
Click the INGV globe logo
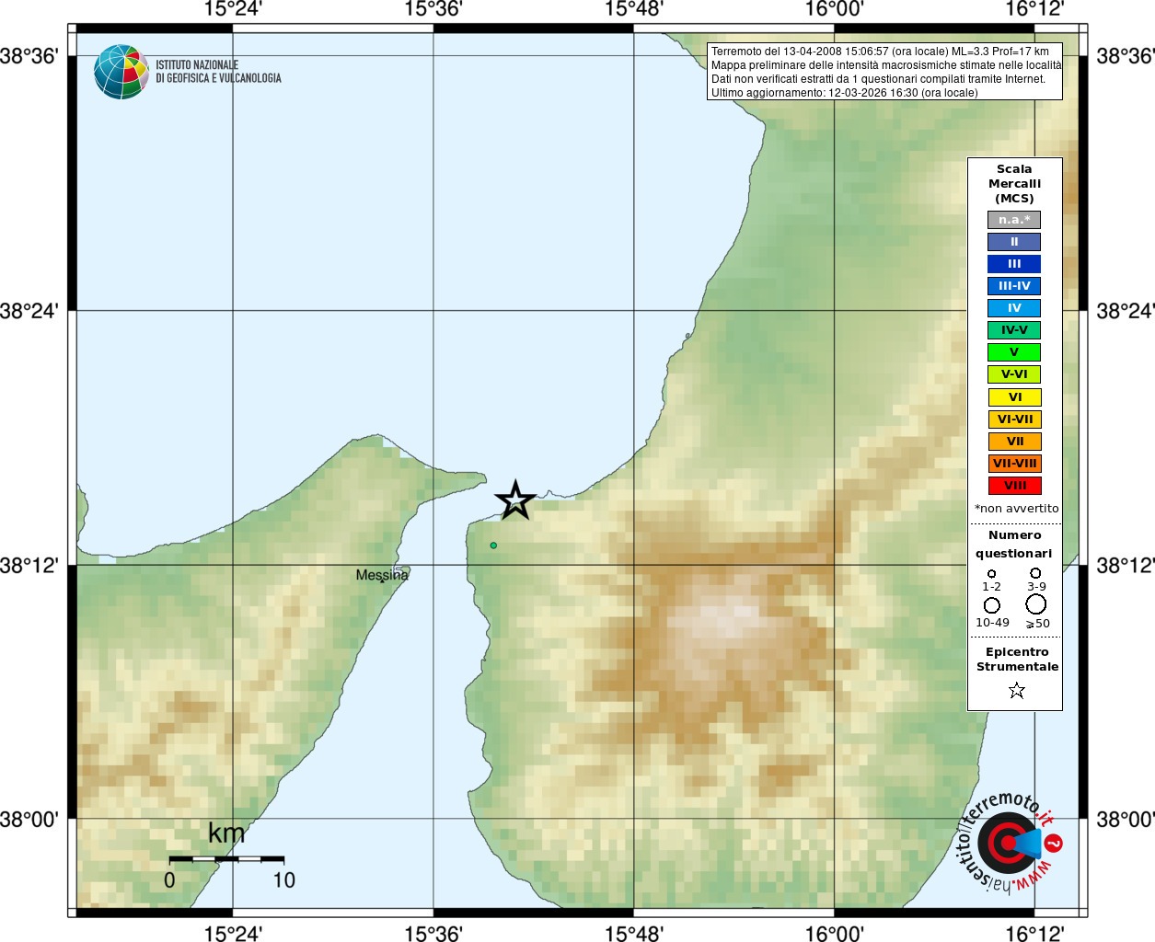coord(121,72)
